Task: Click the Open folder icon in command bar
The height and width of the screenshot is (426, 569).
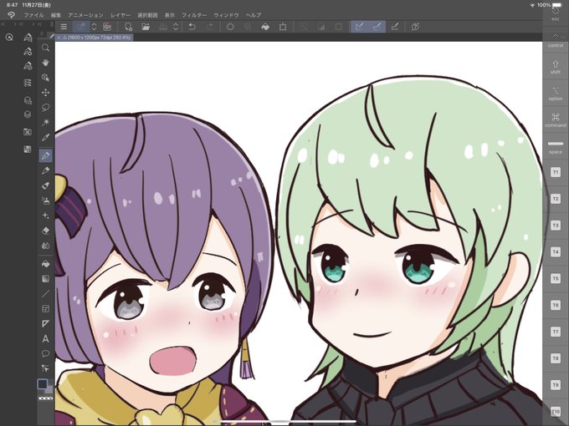Action: 146,27
